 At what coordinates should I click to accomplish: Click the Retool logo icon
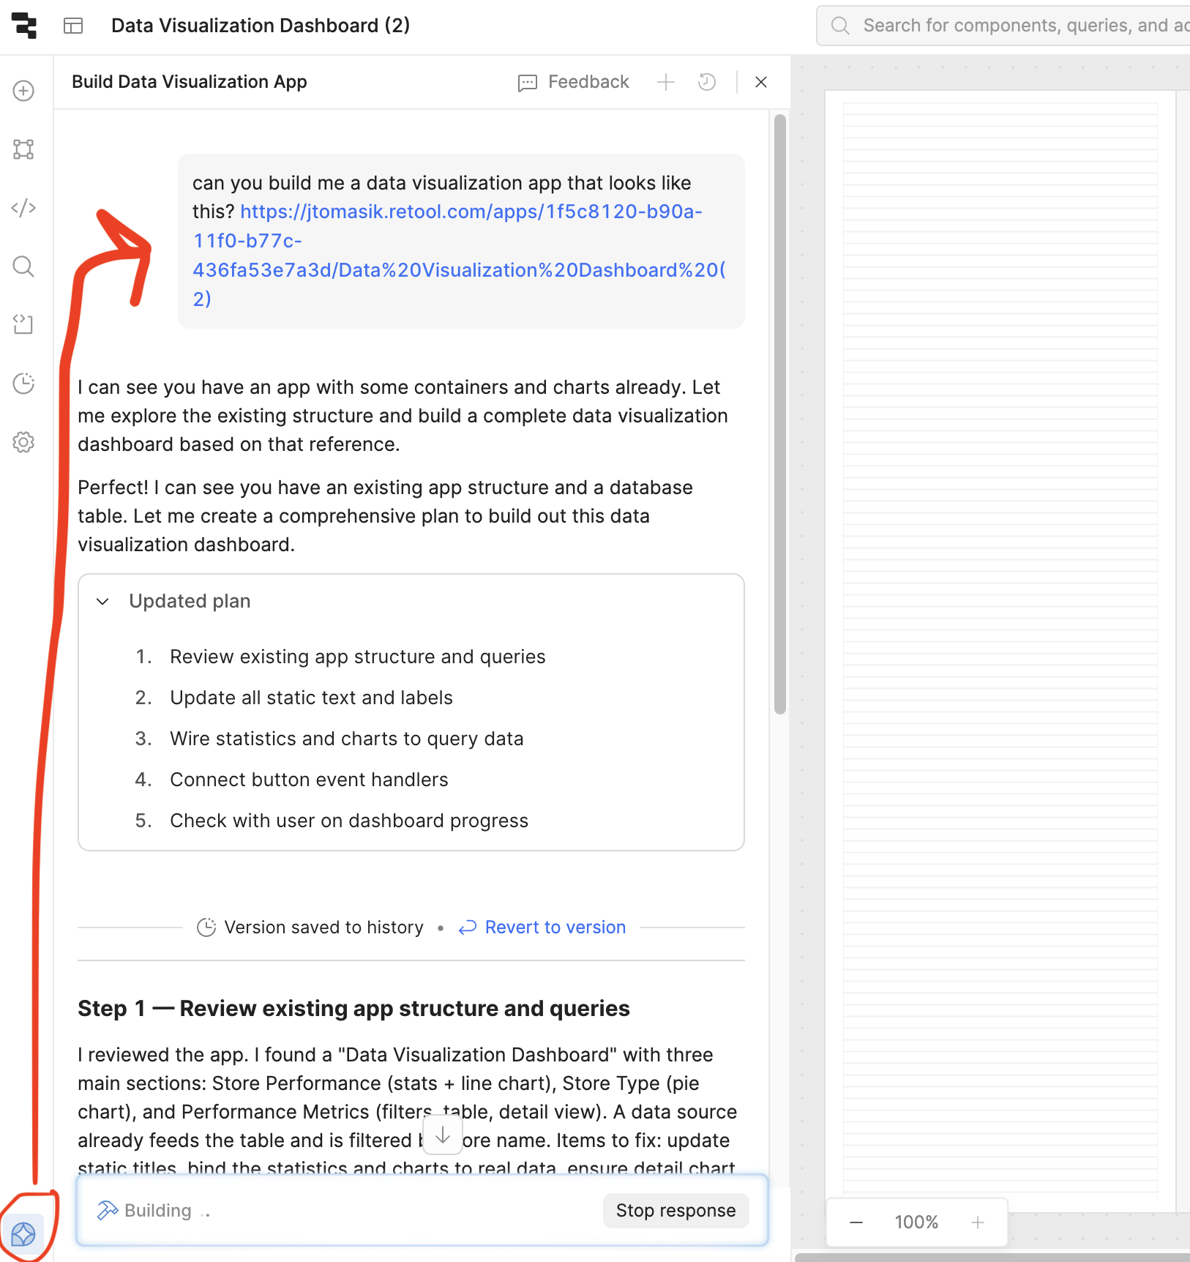tap(24, 26)
